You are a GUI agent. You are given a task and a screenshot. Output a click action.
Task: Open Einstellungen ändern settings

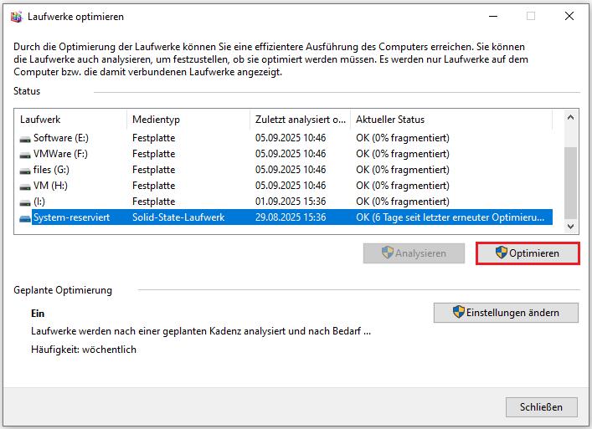506,313
